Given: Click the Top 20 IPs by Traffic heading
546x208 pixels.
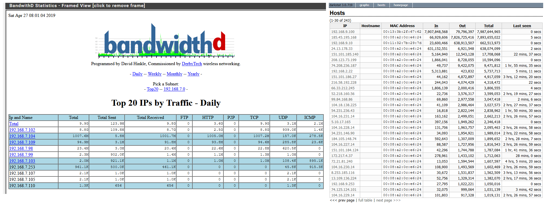Looking at the screenshot, I should pos(166,103).
